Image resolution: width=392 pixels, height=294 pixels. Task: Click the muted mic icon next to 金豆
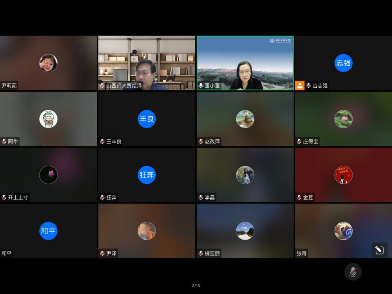click(x=299, y=198)
